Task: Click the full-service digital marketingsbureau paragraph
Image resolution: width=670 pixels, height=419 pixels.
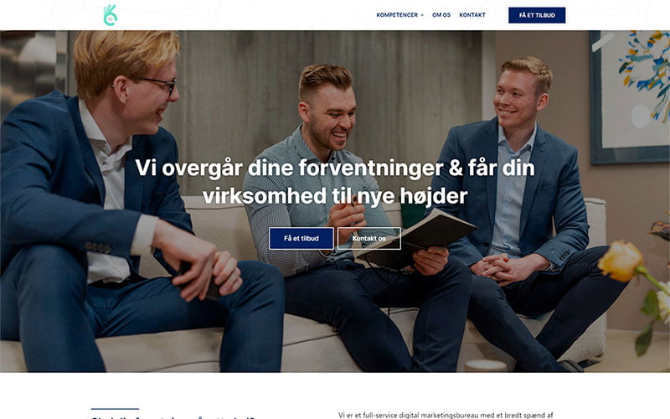Action: [x=446, y=415]
